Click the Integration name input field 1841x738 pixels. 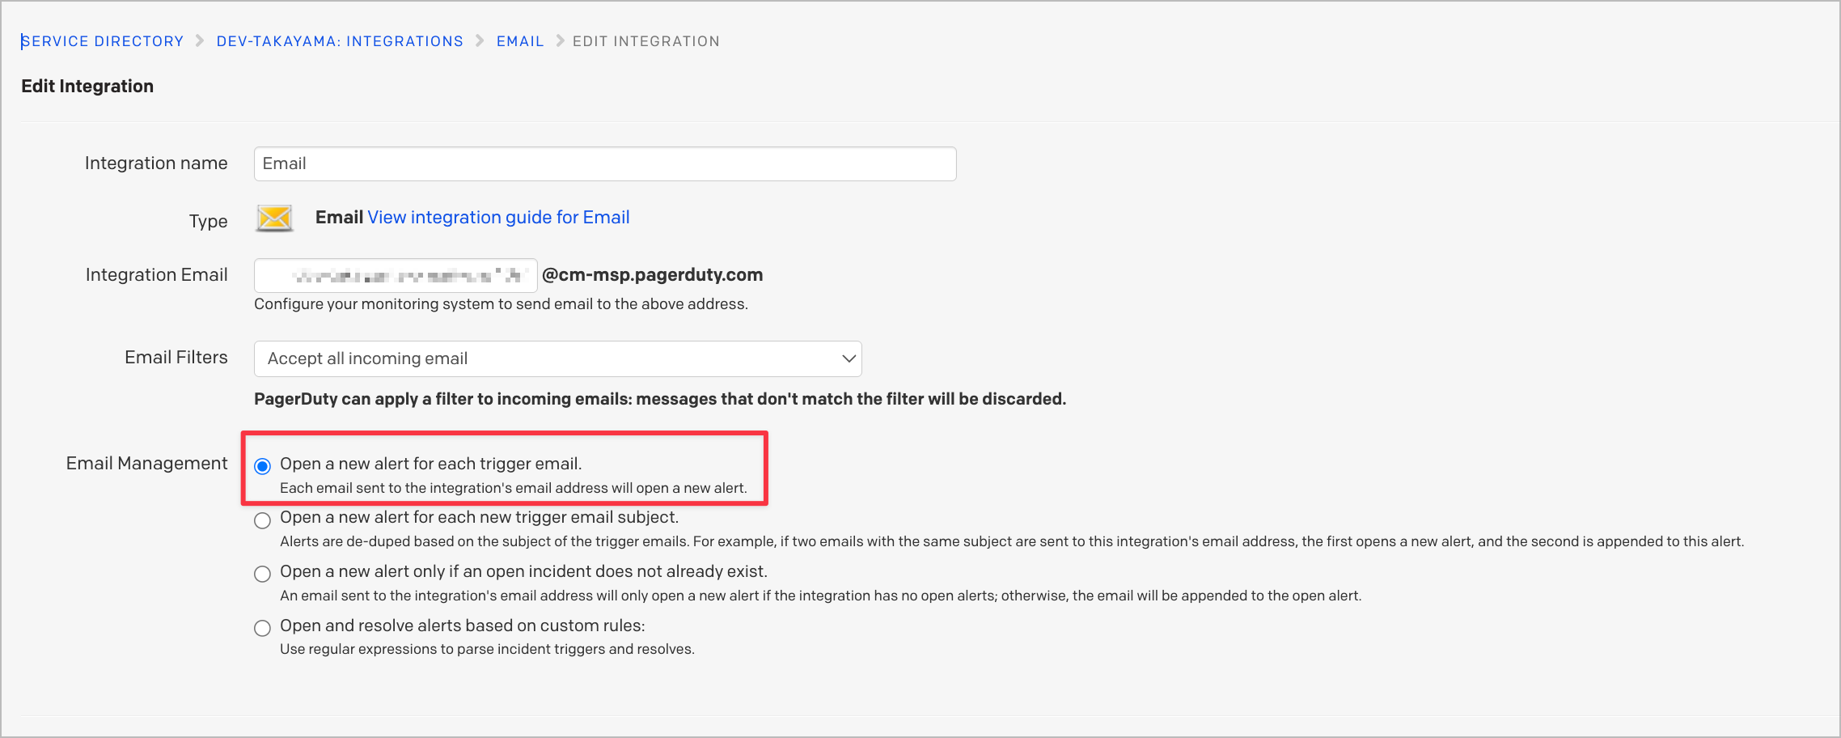click(x=605, y=163)
